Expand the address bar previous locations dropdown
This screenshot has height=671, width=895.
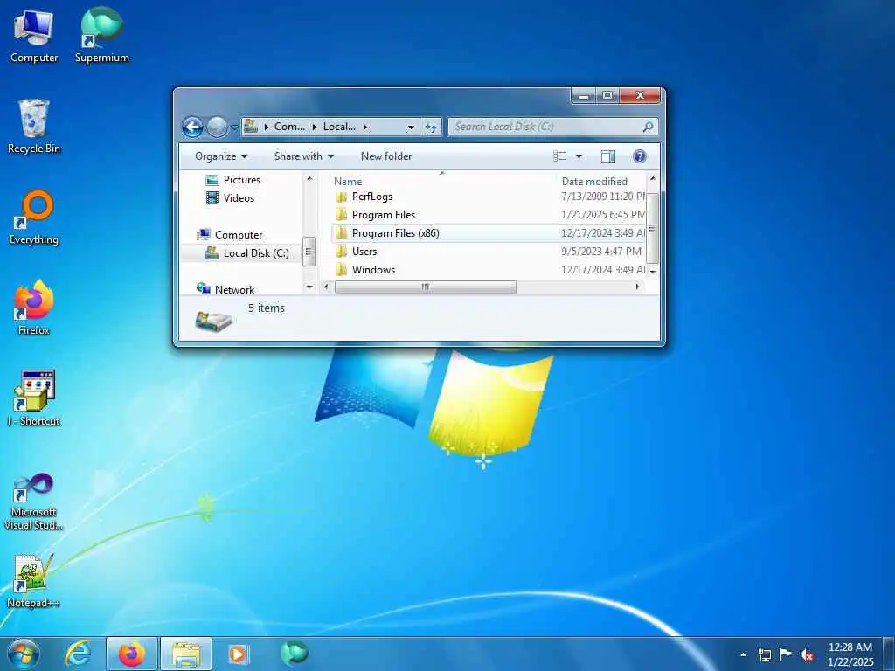(x=411, y=128)
